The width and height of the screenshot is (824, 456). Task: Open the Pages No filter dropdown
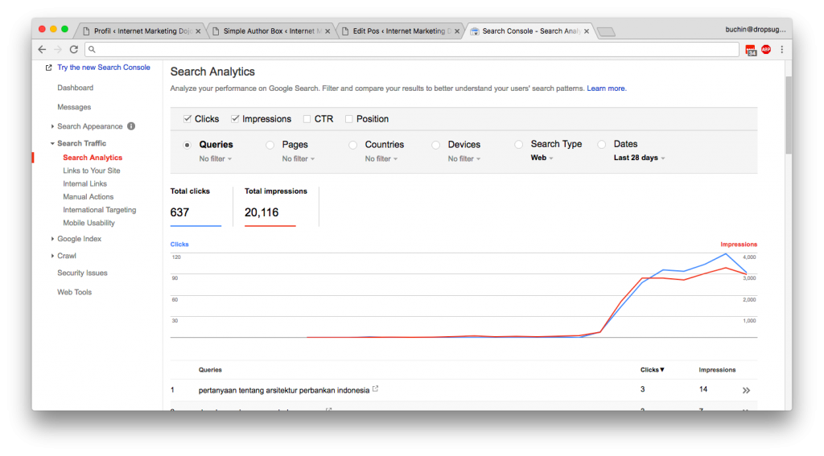pos(299,158)
